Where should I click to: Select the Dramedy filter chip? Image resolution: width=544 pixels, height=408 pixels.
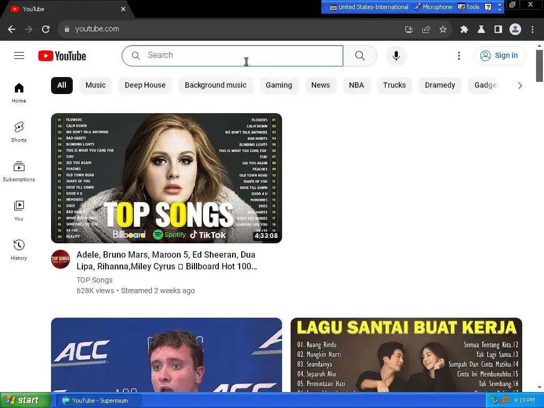point(440,86)
